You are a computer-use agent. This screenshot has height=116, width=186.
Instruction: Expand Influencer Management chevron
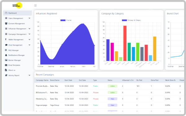pos(29,29)
